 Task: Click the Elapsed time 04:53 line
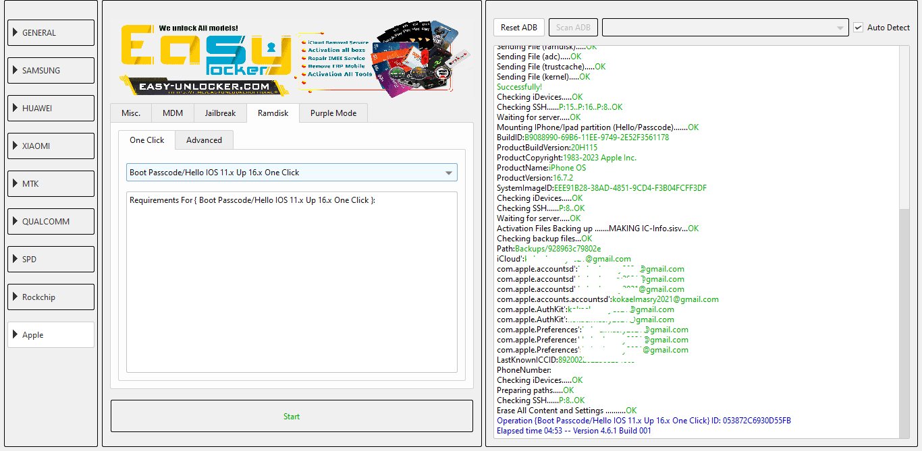574,431
